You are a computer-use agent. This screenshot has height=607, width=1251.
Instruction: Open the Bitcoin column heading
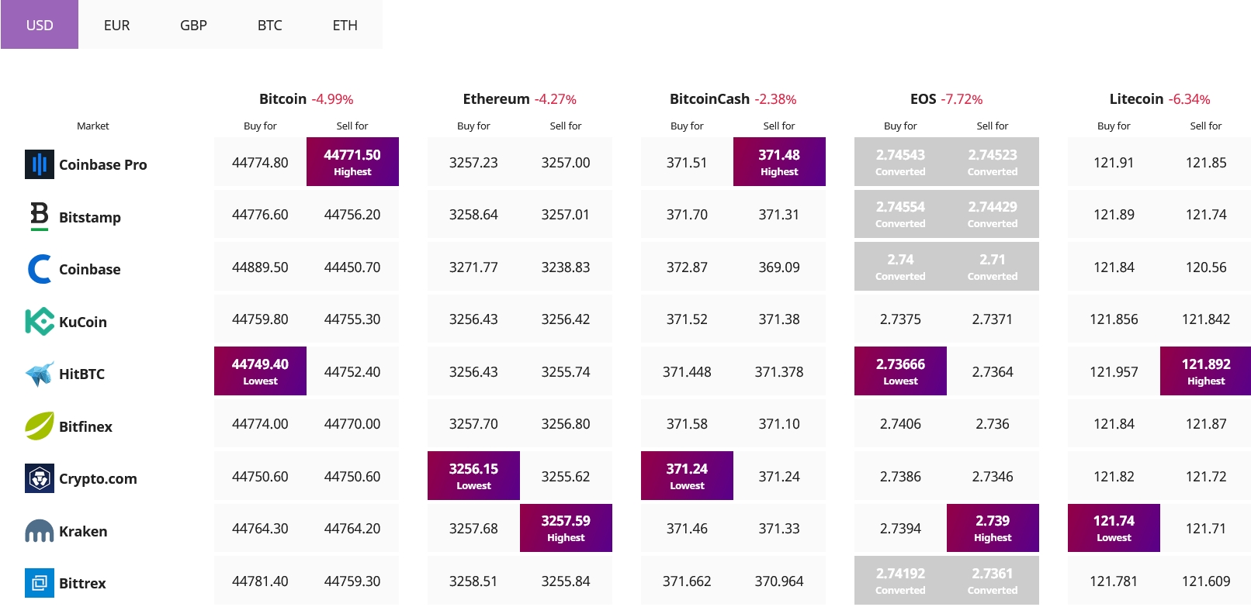282,99
